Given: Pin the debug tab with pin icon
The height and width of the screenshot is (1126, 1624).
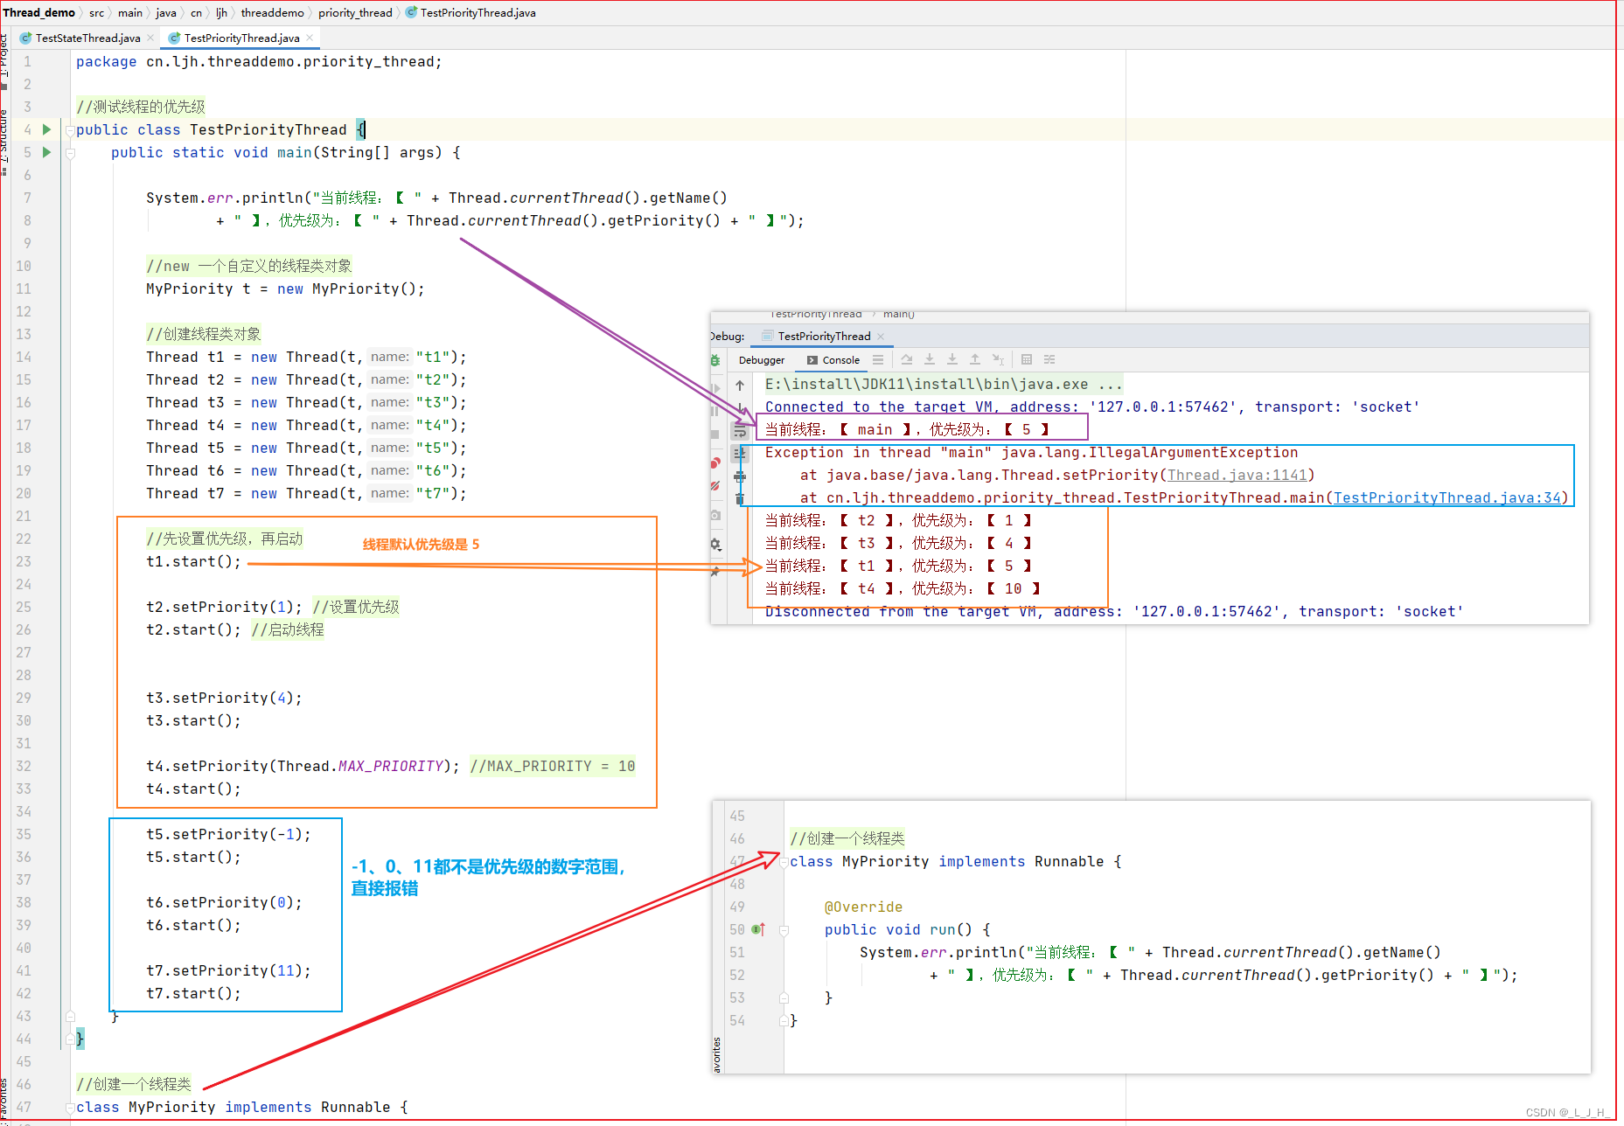Looking at the screenshot, I should click(715, 572).
